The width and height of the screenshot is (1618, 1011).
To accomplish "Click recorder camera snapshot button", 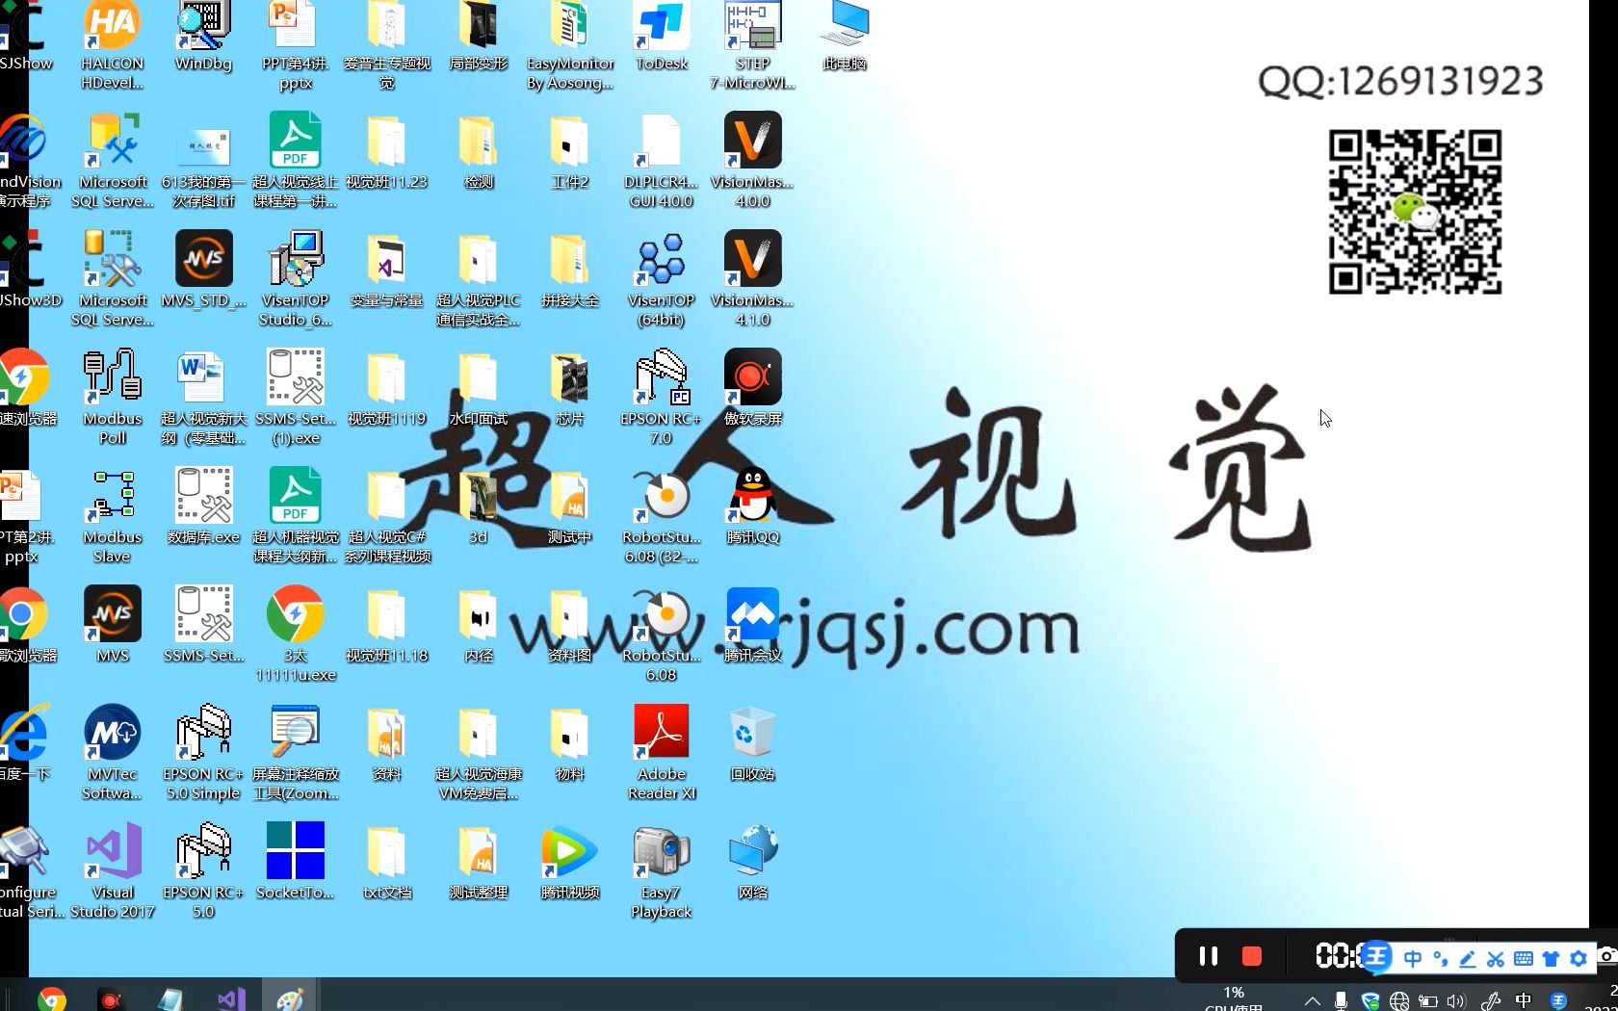I will pyautogui.click(x=1607, y=956).
